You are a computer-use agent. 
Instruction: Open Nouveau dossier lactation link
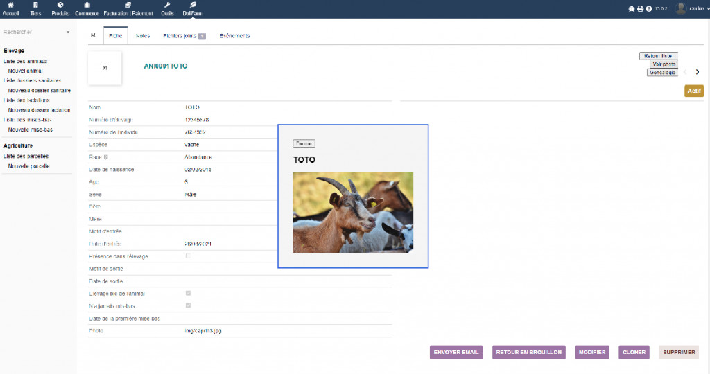pos(39,110)
